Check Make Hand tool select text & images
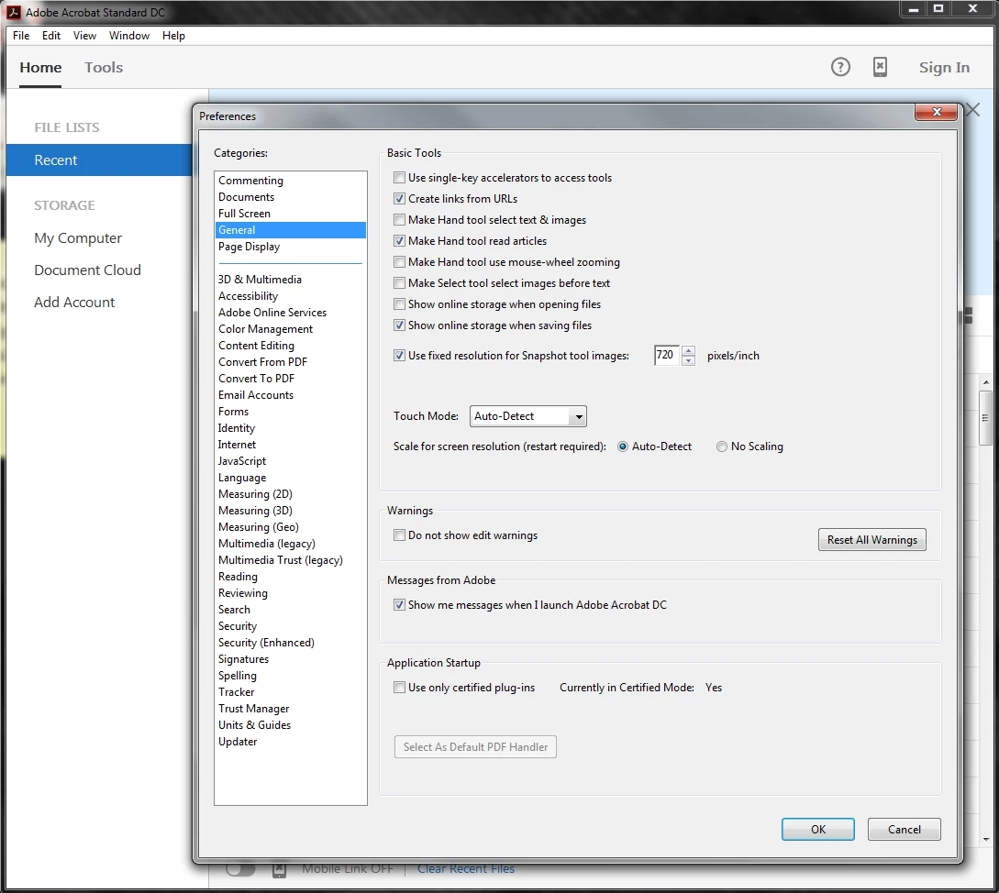This screenshot has height=893, width=999. (x=399, y=220)
